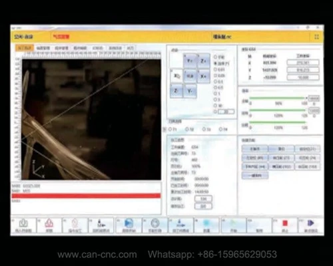Viewport: 333px width, 266px height.
Task: Select the 0.05 step radio button
Action: coord(215,75)
